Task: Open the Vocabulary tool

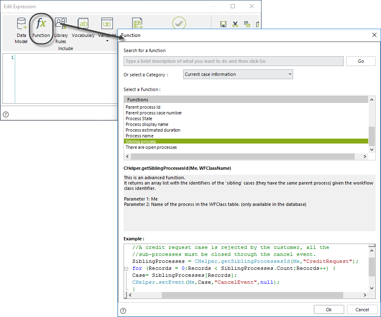Action: (x=83, y=27)
